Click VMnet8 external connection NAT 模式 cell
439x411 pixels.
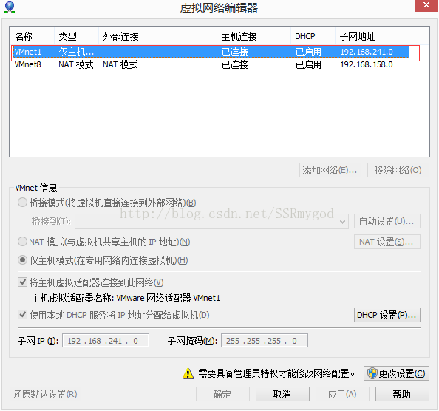pyautogui.click(x=120, y=64)
